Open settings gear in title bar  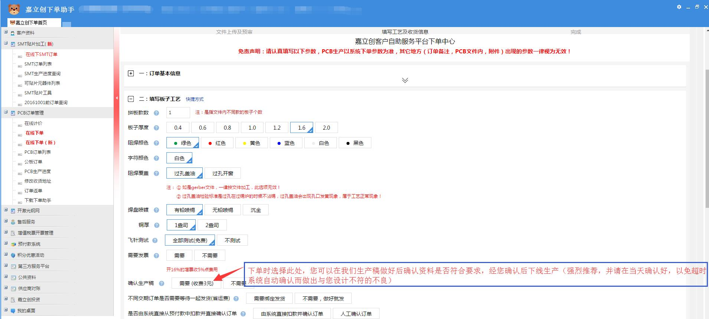[x=679, y=7]
